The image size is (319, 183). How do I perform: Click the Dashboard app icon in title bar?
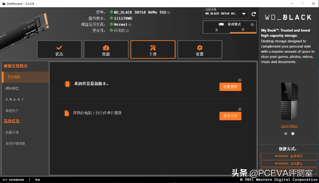point(4,4)
